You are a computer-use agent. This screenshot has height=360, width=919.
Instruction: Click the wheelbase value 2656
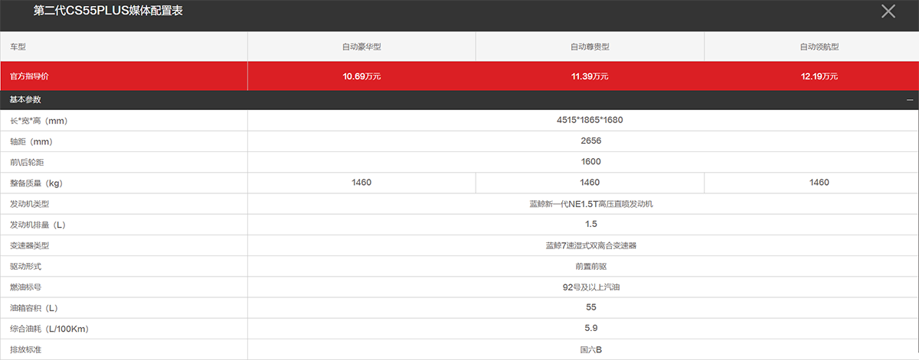click(x=590, y=141)
